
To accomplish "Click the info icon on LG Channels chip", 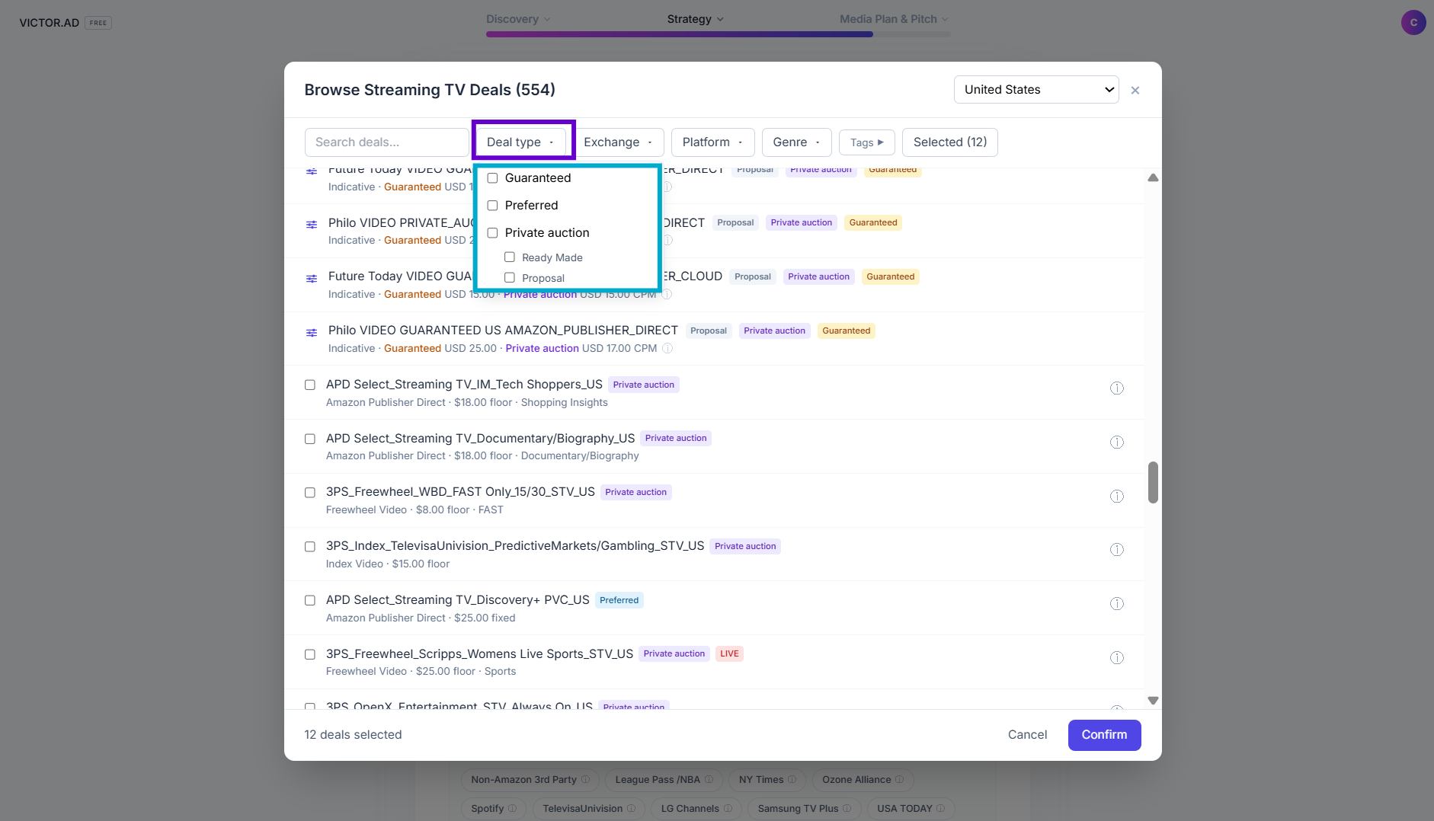I will tap(728, 808).
